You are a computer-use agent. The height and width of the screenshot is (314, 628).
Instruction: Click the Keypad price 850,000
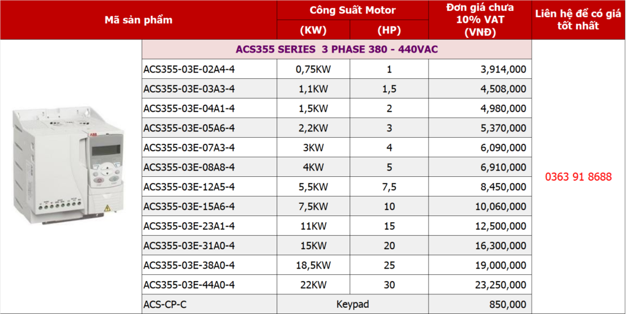(x=508, y=304)
